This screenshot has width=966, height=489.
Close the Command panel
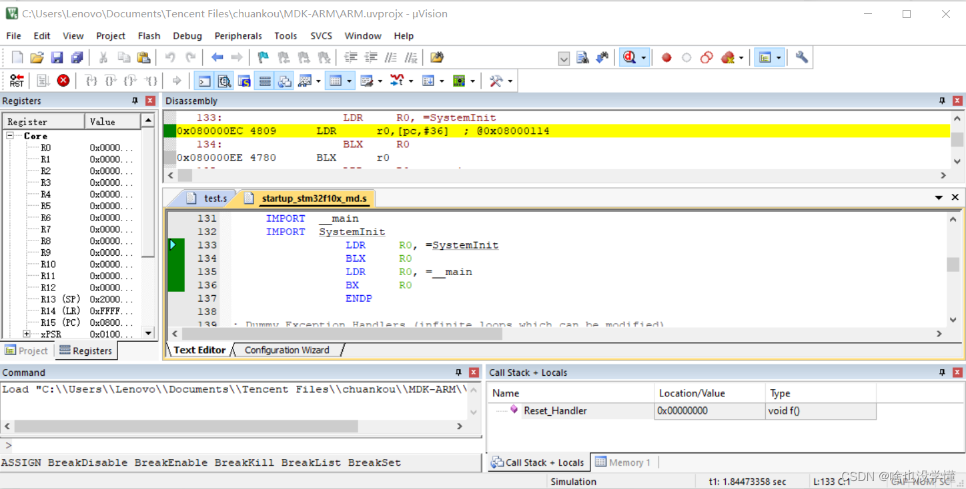tap(474, 372)
